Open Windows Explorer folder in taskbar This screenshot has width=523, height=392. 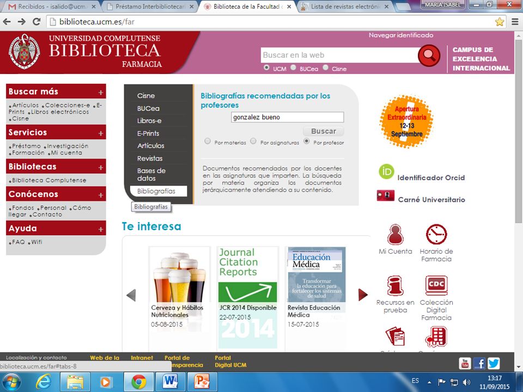[75, 382]
